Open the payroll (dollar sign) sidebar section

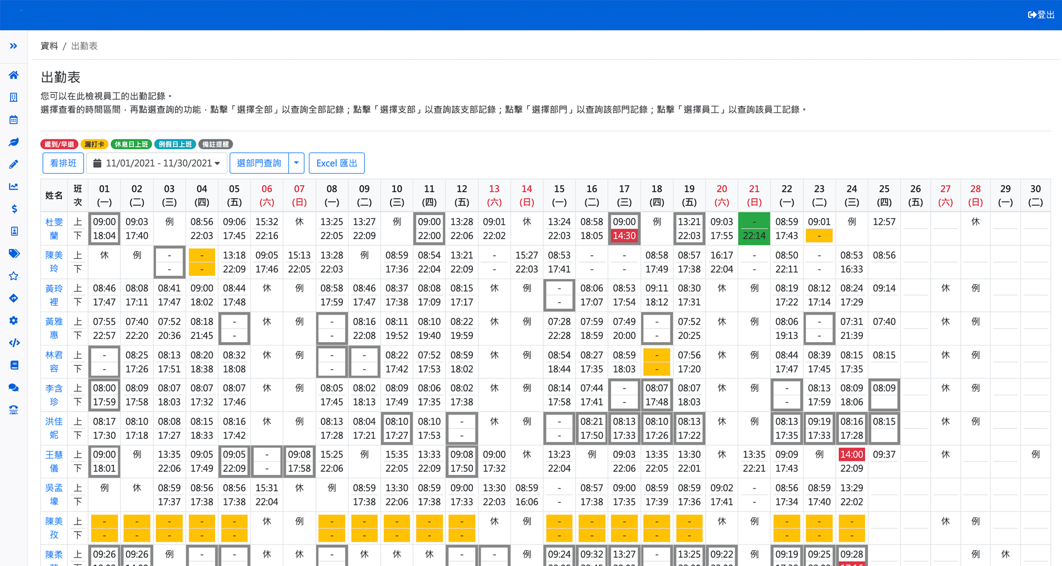pyautogui.click(x=14, y=209)
